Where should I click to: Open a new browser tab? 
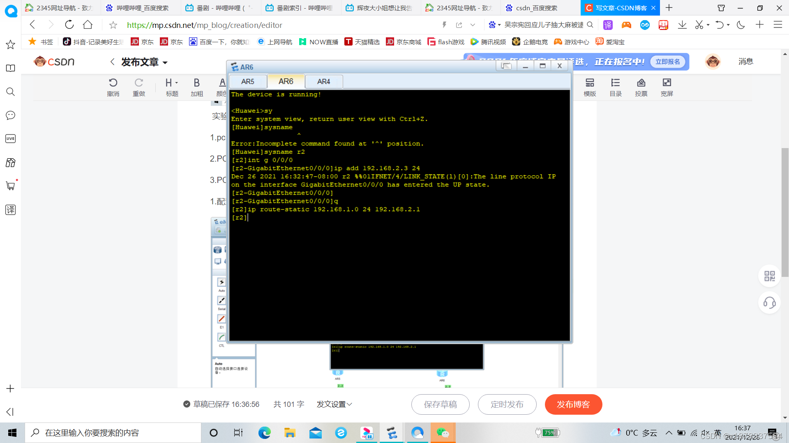[669, 8]
